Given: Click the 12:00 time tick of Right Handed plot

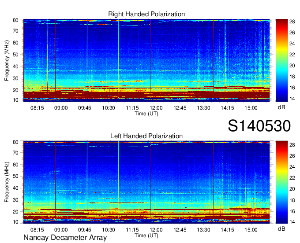Looking at the screenshot, I should (x=156, y=108).
